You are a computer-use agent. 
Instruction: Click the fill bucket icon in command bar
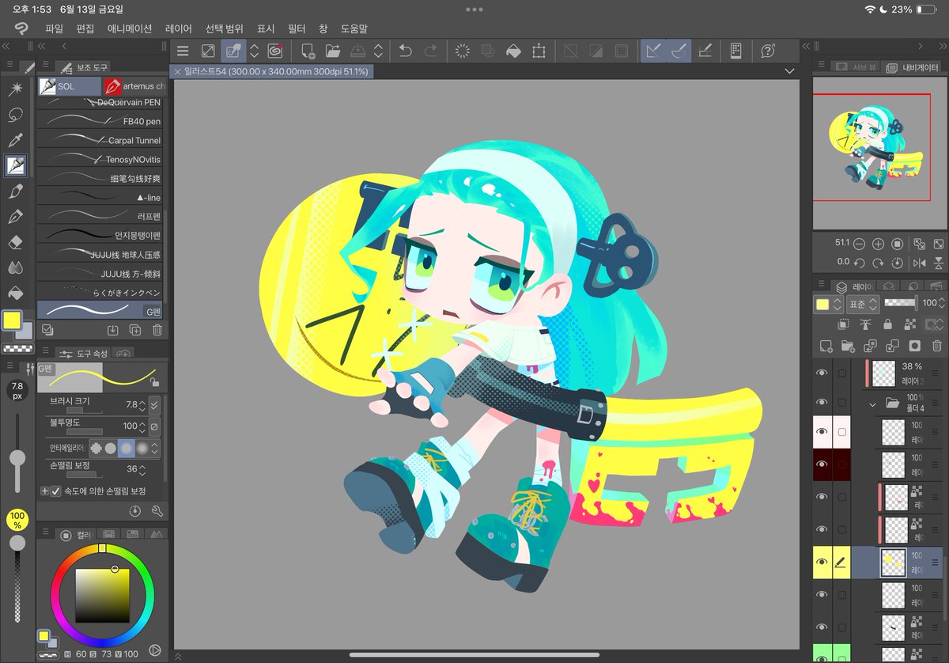tap(513, 51)
